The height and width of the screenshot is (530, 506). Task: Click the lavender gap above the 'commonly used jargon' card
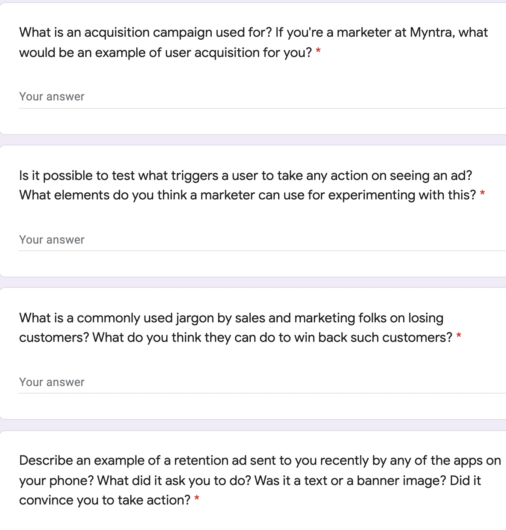click(253, 282)
